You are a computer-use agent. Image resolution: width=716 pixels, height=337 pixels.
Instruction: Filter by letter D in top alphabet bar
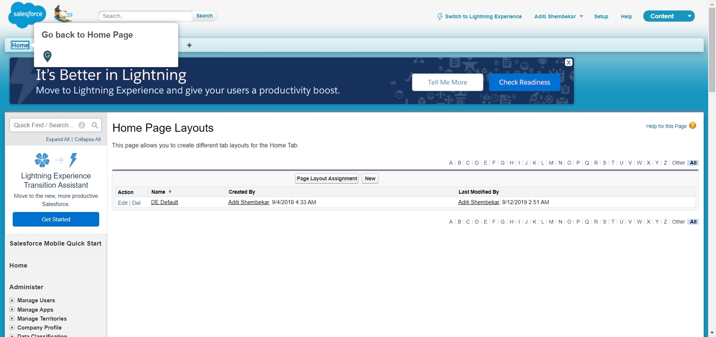tap(477, 163)
